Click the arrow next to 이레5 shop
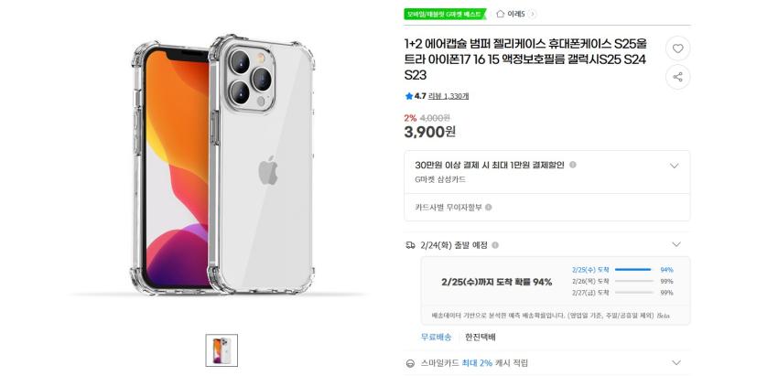 pos(533,14)
